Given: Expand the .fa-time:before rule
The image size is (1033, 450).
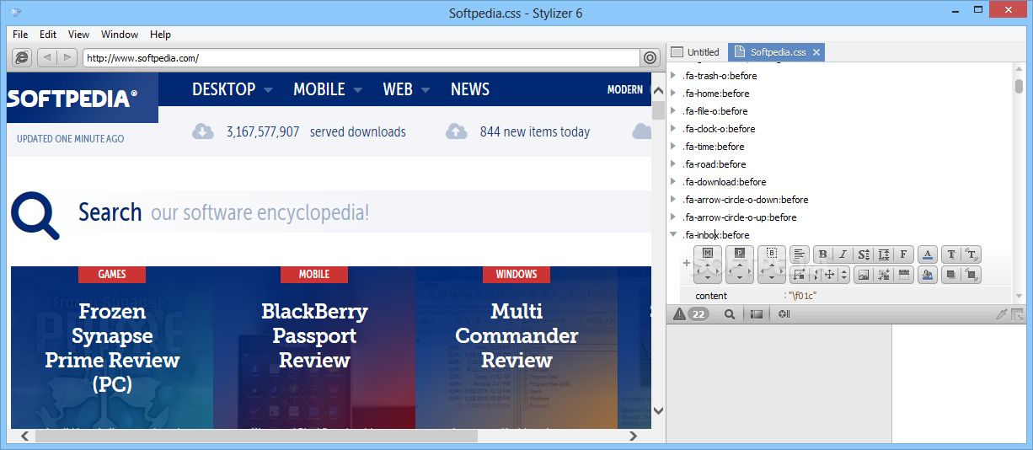Looking at the screenshot, I should (x=673, y=147).
